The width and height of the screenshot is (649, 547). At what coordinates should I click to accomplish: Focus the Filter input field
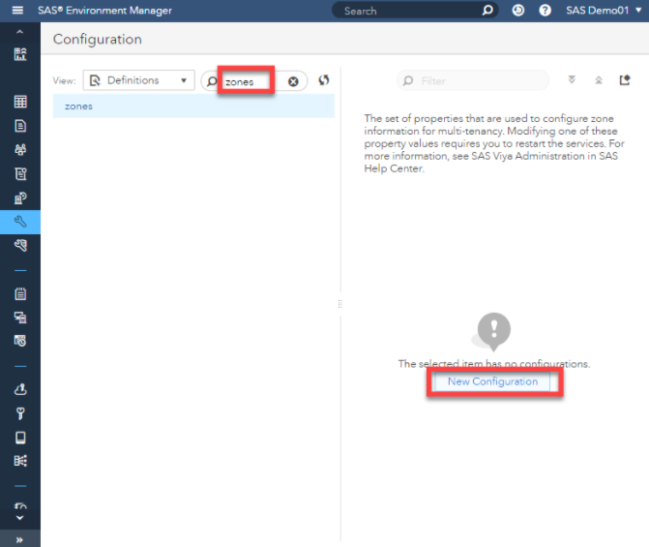473,80
